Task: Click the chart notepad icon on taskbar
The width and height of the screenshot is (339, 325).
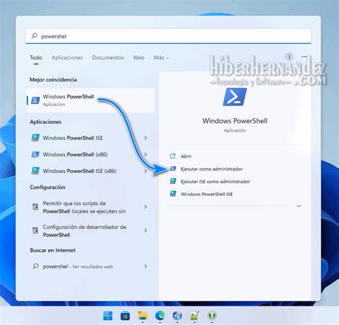Action: tap(195, 316)
